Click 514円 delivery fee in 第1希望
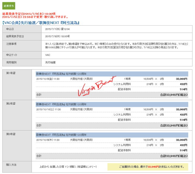 coord(184,89)
